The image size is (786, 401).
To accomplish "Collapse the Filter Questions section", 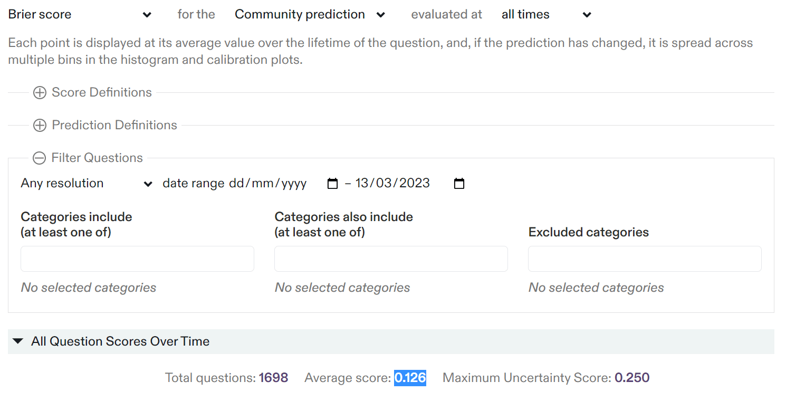I will [x=97, y=158].
